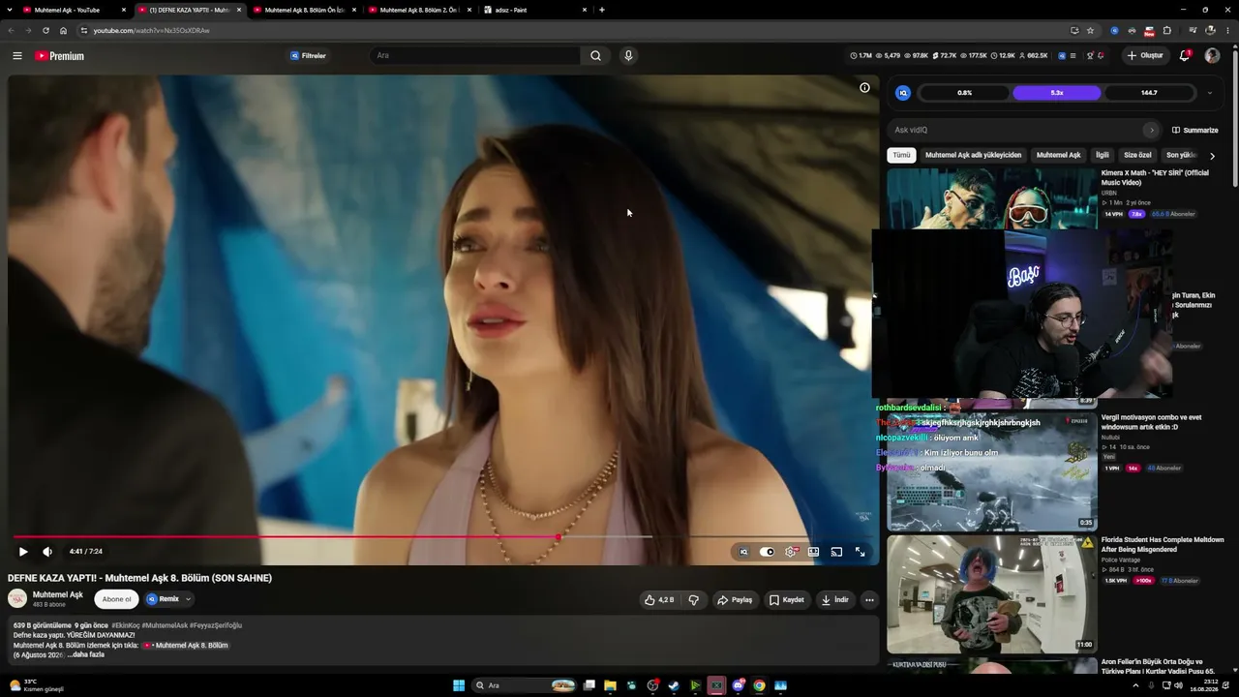This screenshot has width=1239, height=697.
Task: Play the paused video
Action: point(23,552)
